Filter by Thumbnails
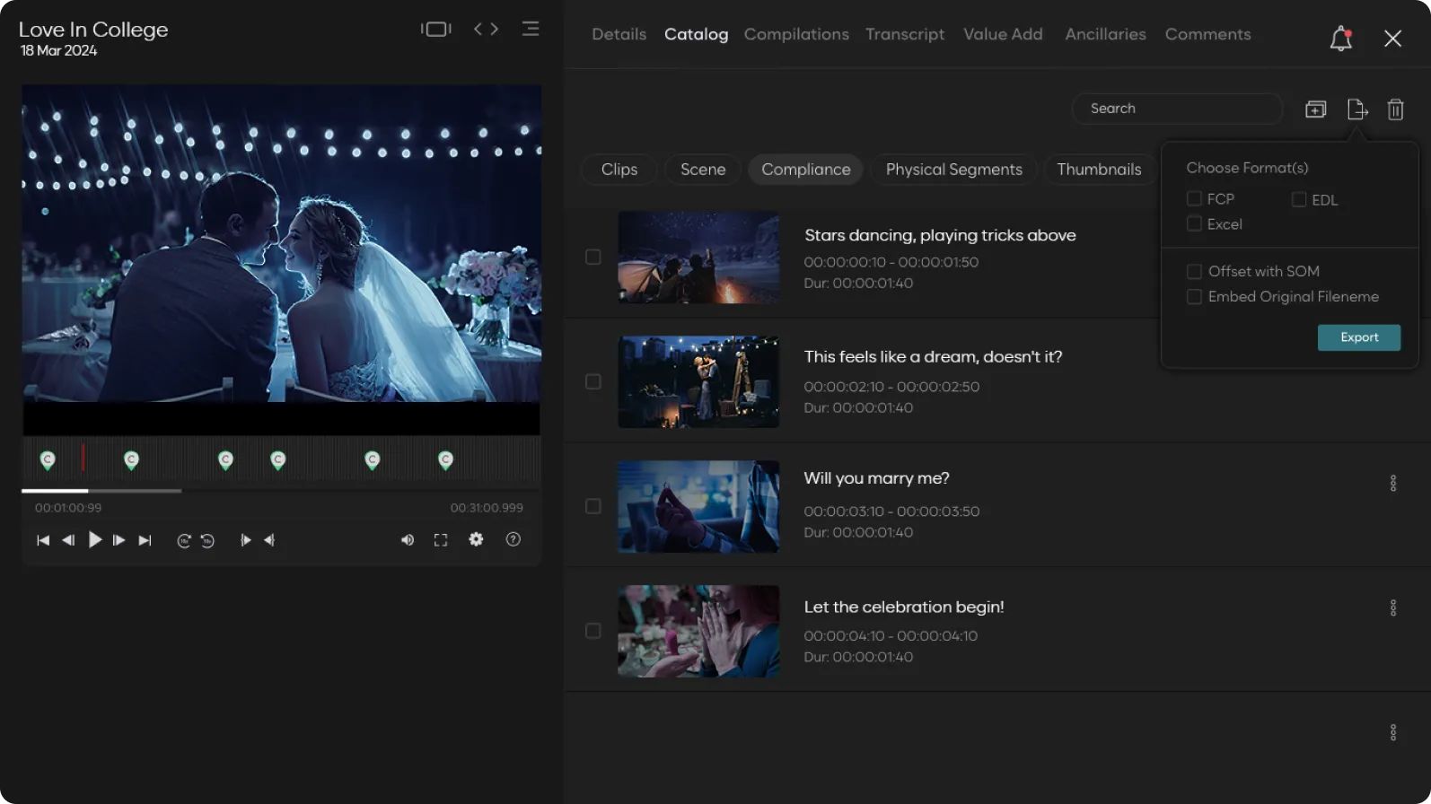The image size is (1431, 804). click(1099, 170)
